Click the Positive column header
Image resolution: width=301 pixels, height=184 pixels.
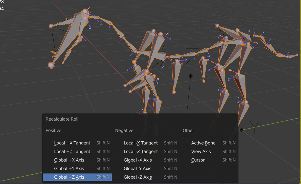(53, 130)
